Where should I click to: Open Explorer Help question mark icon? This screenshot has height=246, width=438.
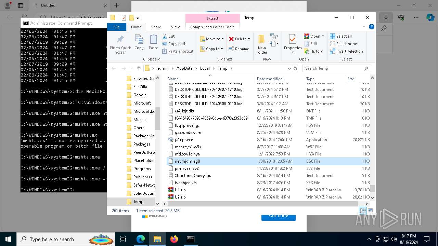372,27
